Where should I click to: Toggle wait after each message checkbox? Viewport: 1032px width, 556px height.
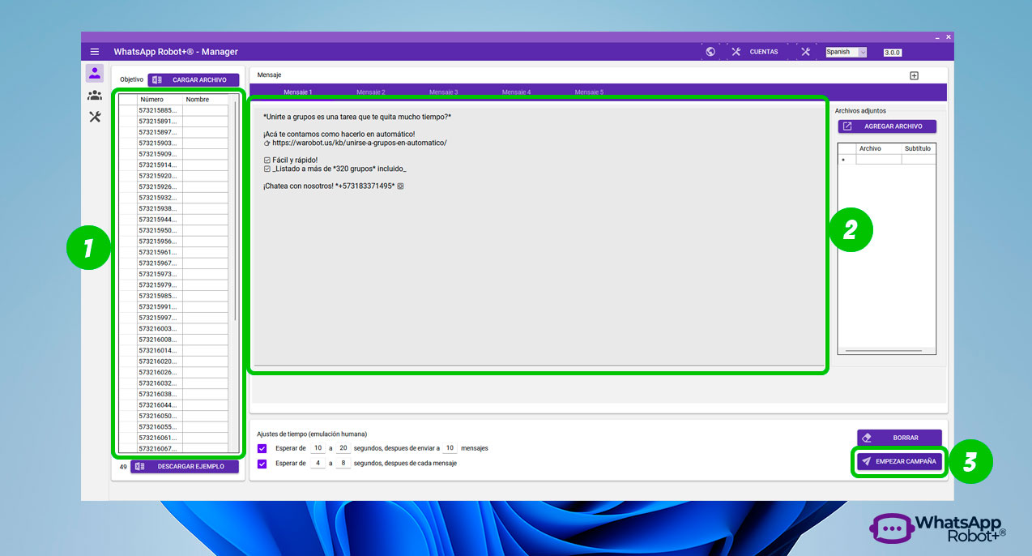pos(262,464)
